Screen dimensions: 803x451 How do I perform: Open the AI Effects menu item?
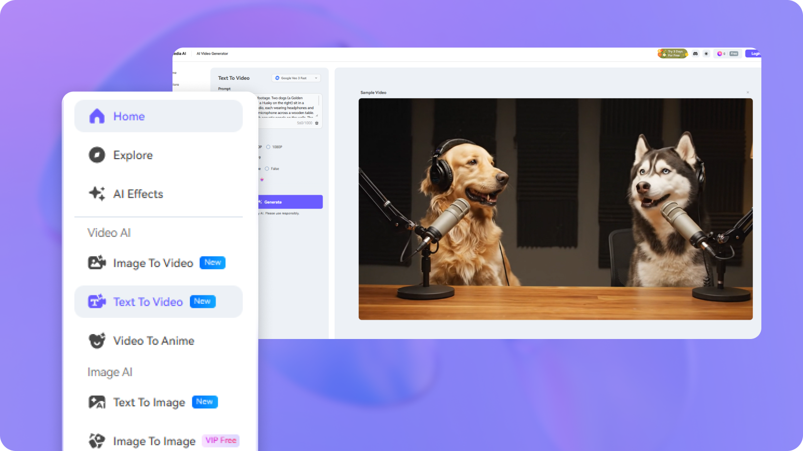pyautogui.click(x=159, y=194)
